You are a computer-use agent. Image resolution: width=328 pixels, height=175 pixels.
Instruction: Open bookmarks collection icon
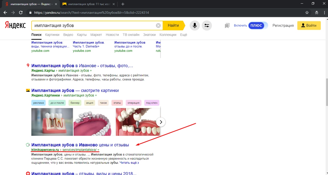click(227, 26)
